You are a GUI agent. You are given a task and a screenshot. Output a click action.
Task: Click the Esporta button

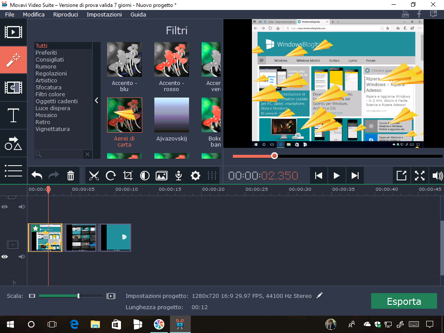click(x=404, y=301)
